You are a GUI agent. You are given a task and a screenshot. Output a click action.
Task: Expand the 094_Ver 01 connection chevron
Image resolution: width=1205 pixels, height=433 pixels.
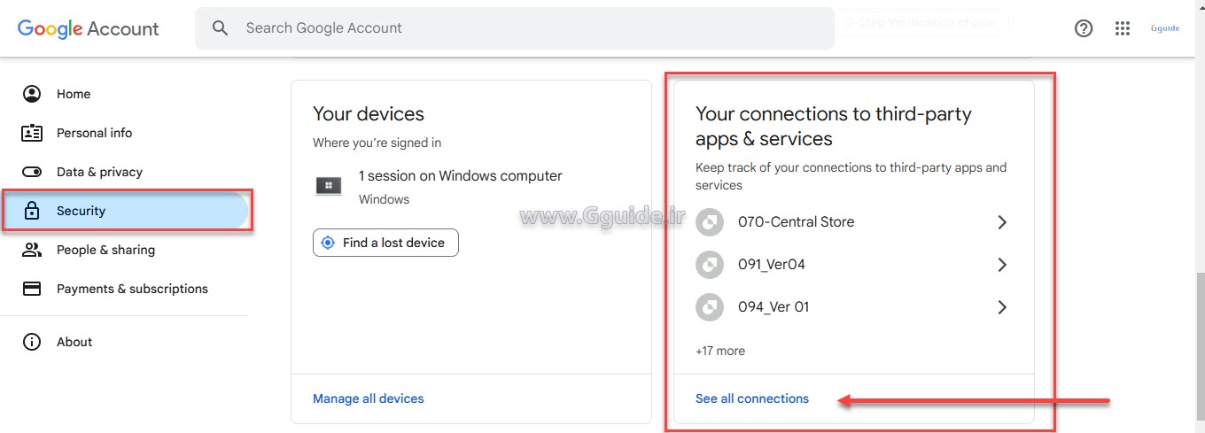pos(1002,307)
